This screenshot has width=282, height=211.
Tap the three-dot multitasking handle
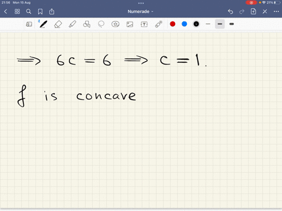point(141,3)
